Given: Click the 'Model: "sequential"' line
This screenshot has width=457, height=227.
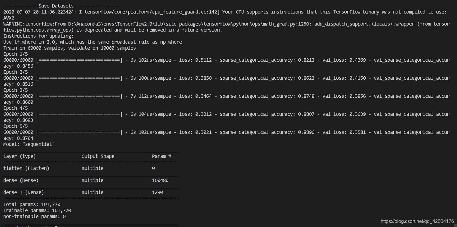Looking at the screenshot, I should pyautogui.click(x=29, y=144).
